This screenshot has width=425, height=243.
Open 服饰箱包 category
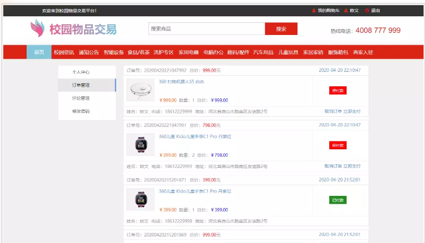coord(338,52)
